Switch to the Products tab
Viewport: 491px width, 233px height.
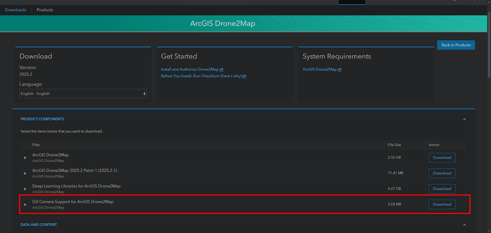pos(45,10)
